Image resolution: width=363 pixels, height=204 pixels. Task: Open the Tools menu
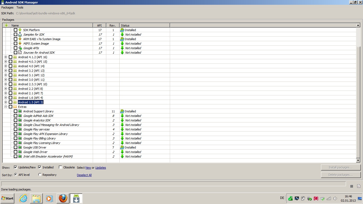20,7
